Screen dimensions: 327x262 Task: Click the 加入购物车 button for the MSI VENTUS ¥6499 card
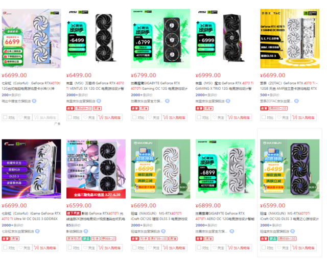[x=110, y=117]
